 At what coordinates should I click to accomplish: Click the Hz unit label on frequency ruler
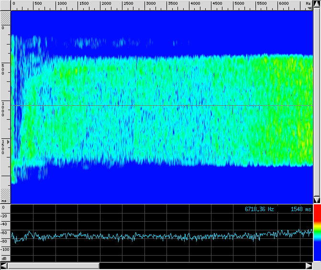309,3
